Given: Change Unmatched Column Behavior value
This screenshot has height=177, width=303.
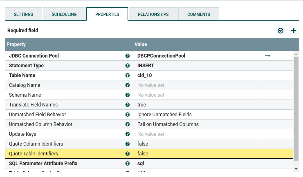Looking at the screenshot, I should [x=196, y=124].
